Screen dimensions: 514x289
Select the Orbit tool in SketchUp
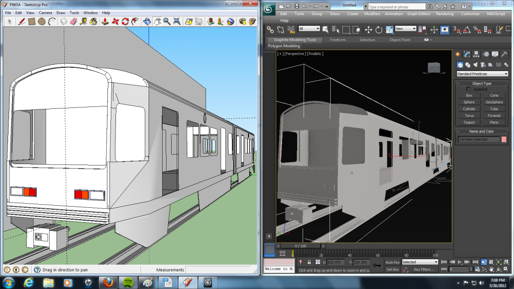pos(147,22)
